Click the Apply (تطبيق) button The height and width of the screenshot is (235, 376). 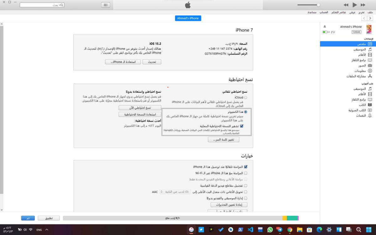point(49,218)
